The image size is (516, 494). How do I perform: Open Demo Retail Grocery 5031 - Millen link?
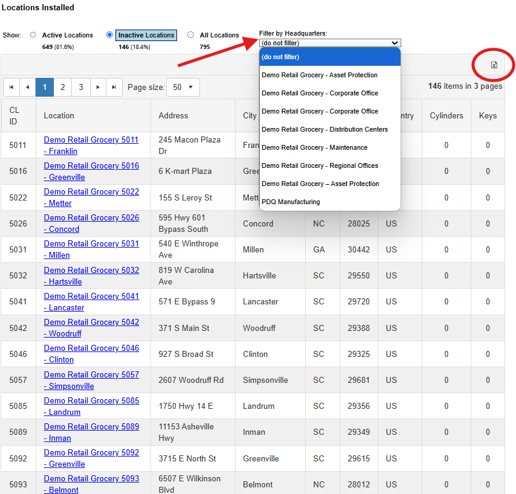91,249
